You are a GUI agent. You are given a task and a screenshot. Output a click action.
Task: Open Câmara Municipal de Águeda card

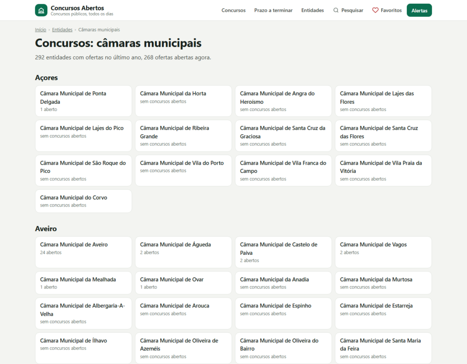click(x=183, y=252)
